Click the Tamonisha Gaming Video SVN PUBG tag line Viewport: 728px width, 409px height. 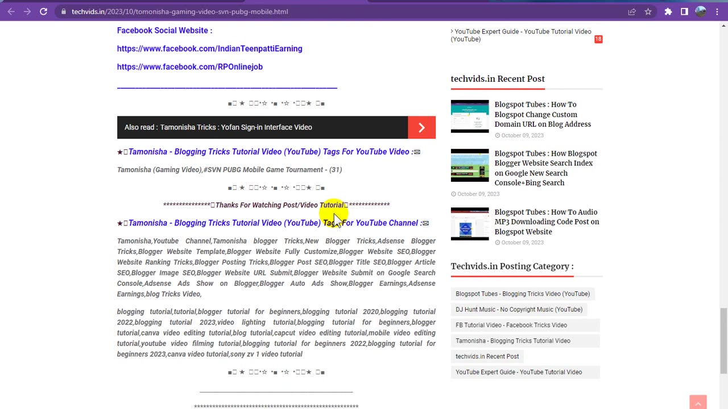(x=229, y=170)
